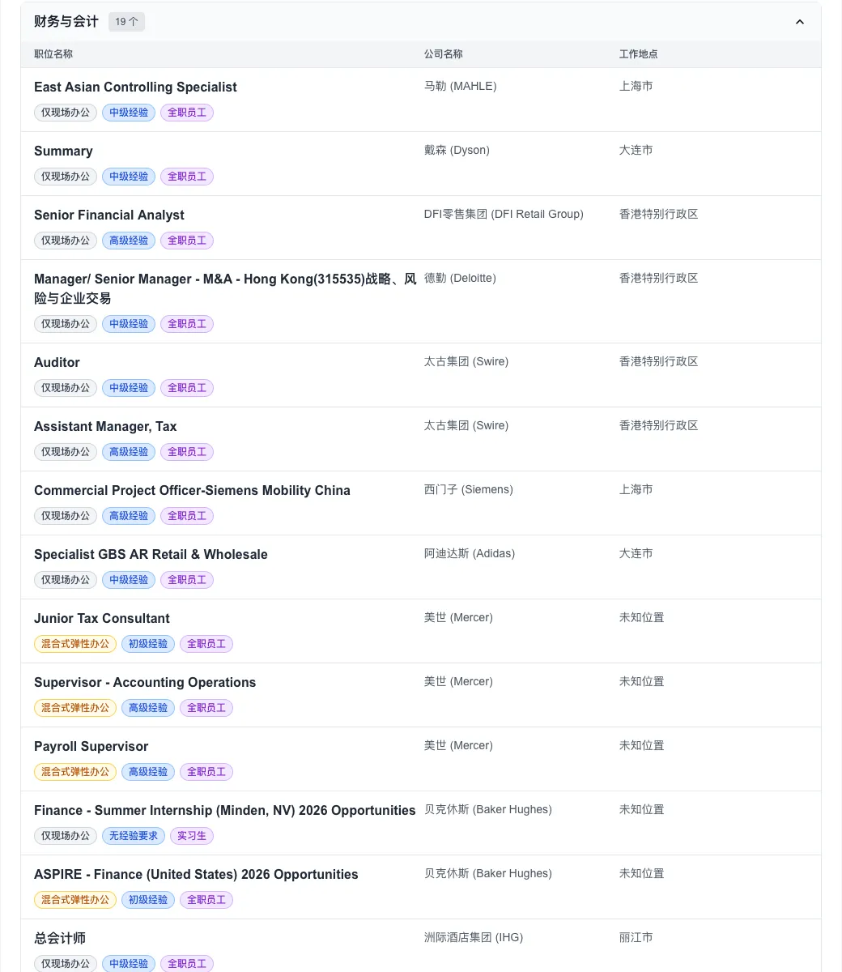The width and height of the screenshot is (842, 972).
Task: Click the 19 个 count badge
Action: point(126,22)
